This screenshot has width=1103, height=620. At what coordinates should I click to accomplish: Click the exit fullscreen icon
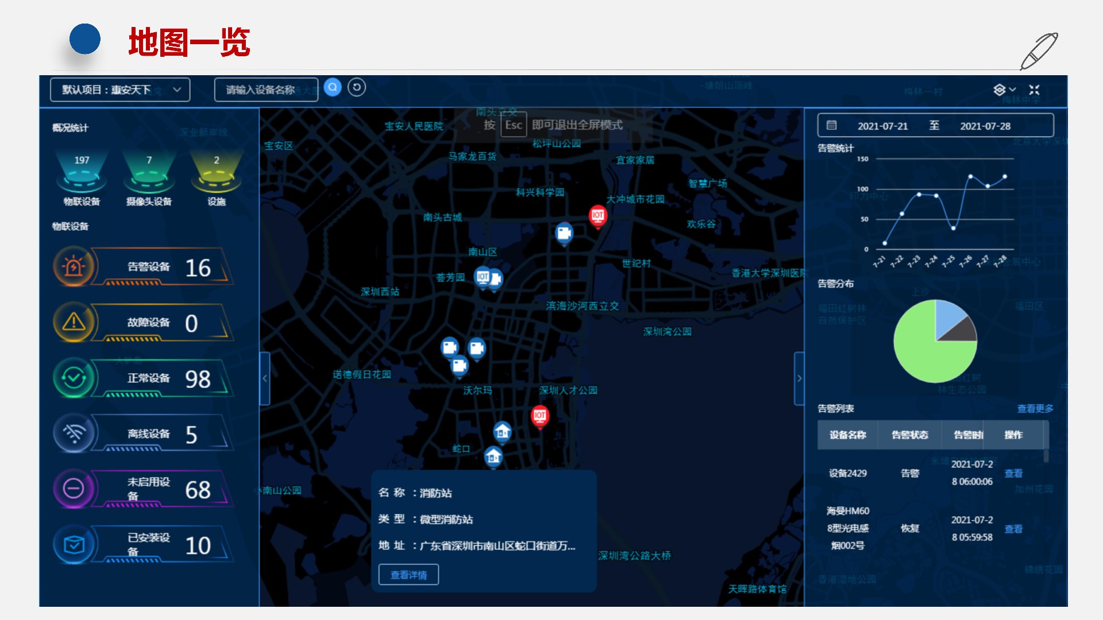point(1034,90)
